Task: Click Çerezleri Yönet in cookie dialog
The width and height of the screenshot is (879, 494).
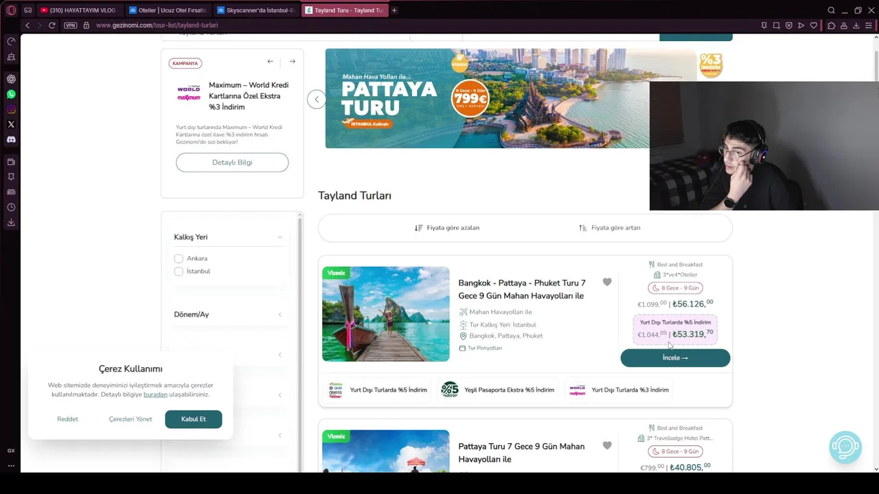Action: coord(130,419)
